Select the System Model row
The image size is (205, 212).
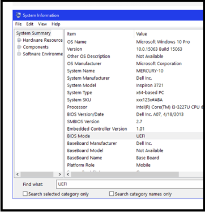coord(134,85)
